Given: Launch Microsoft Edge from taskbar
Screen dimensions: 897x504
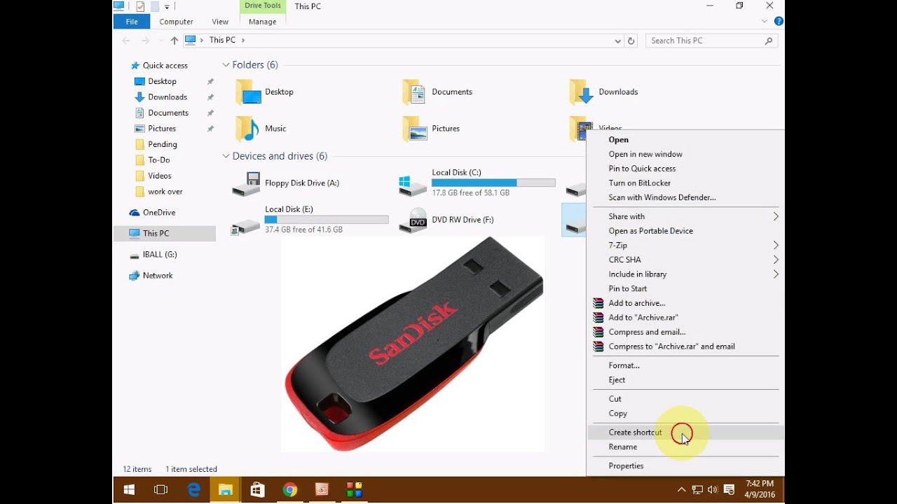Looking at the screenshot, I should point(193,490).
